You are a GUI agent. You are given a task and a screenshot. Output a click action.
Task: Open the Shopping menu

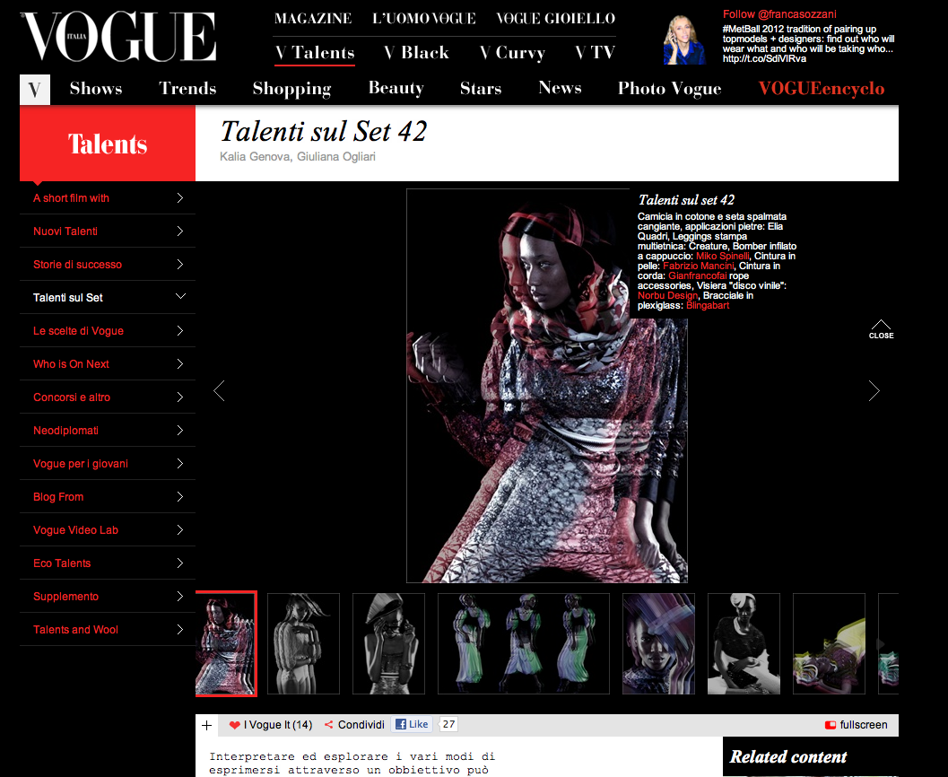tap(292, 90)
